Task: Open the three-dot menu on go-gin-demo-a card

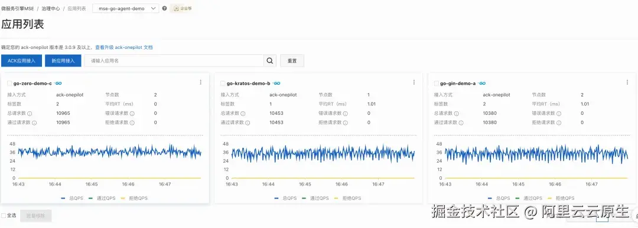Action: tap(627, 82)
